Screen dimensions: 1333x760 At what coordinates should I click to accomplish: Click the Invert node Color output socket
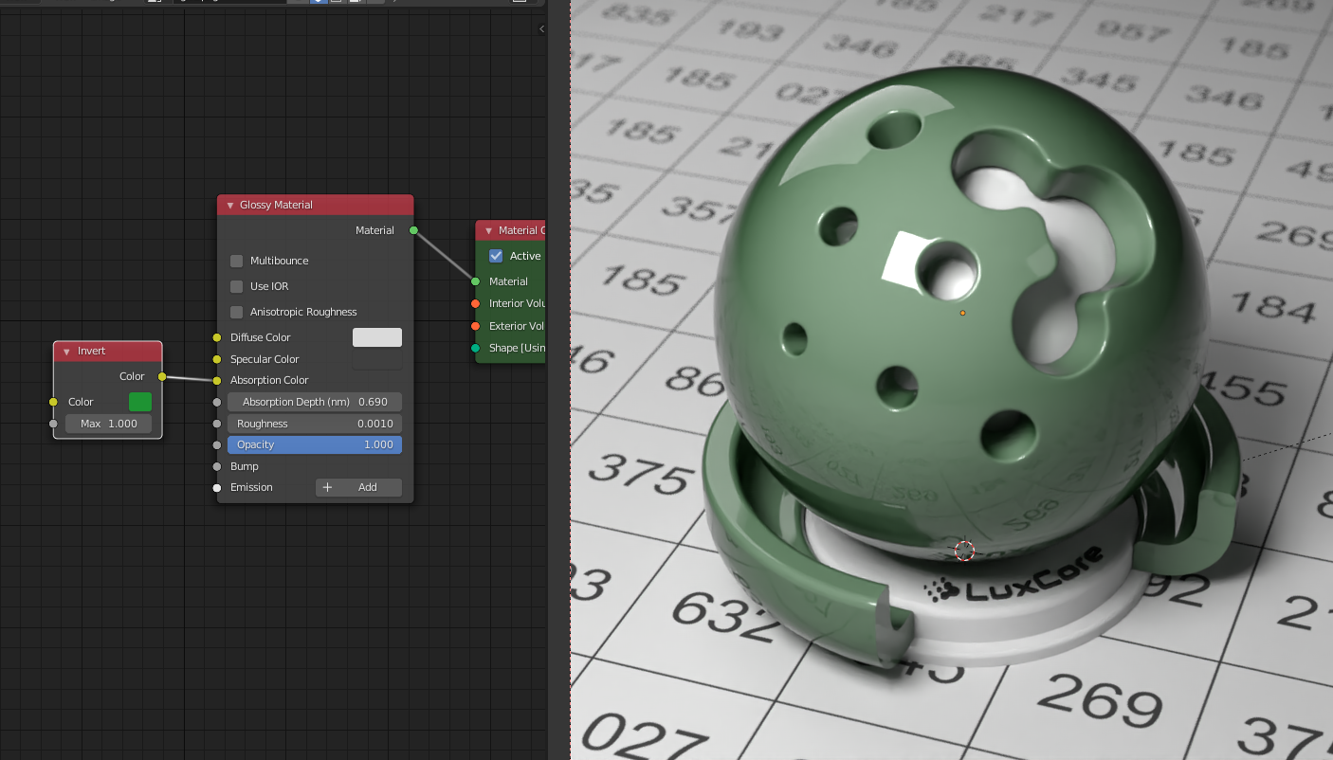162,376
